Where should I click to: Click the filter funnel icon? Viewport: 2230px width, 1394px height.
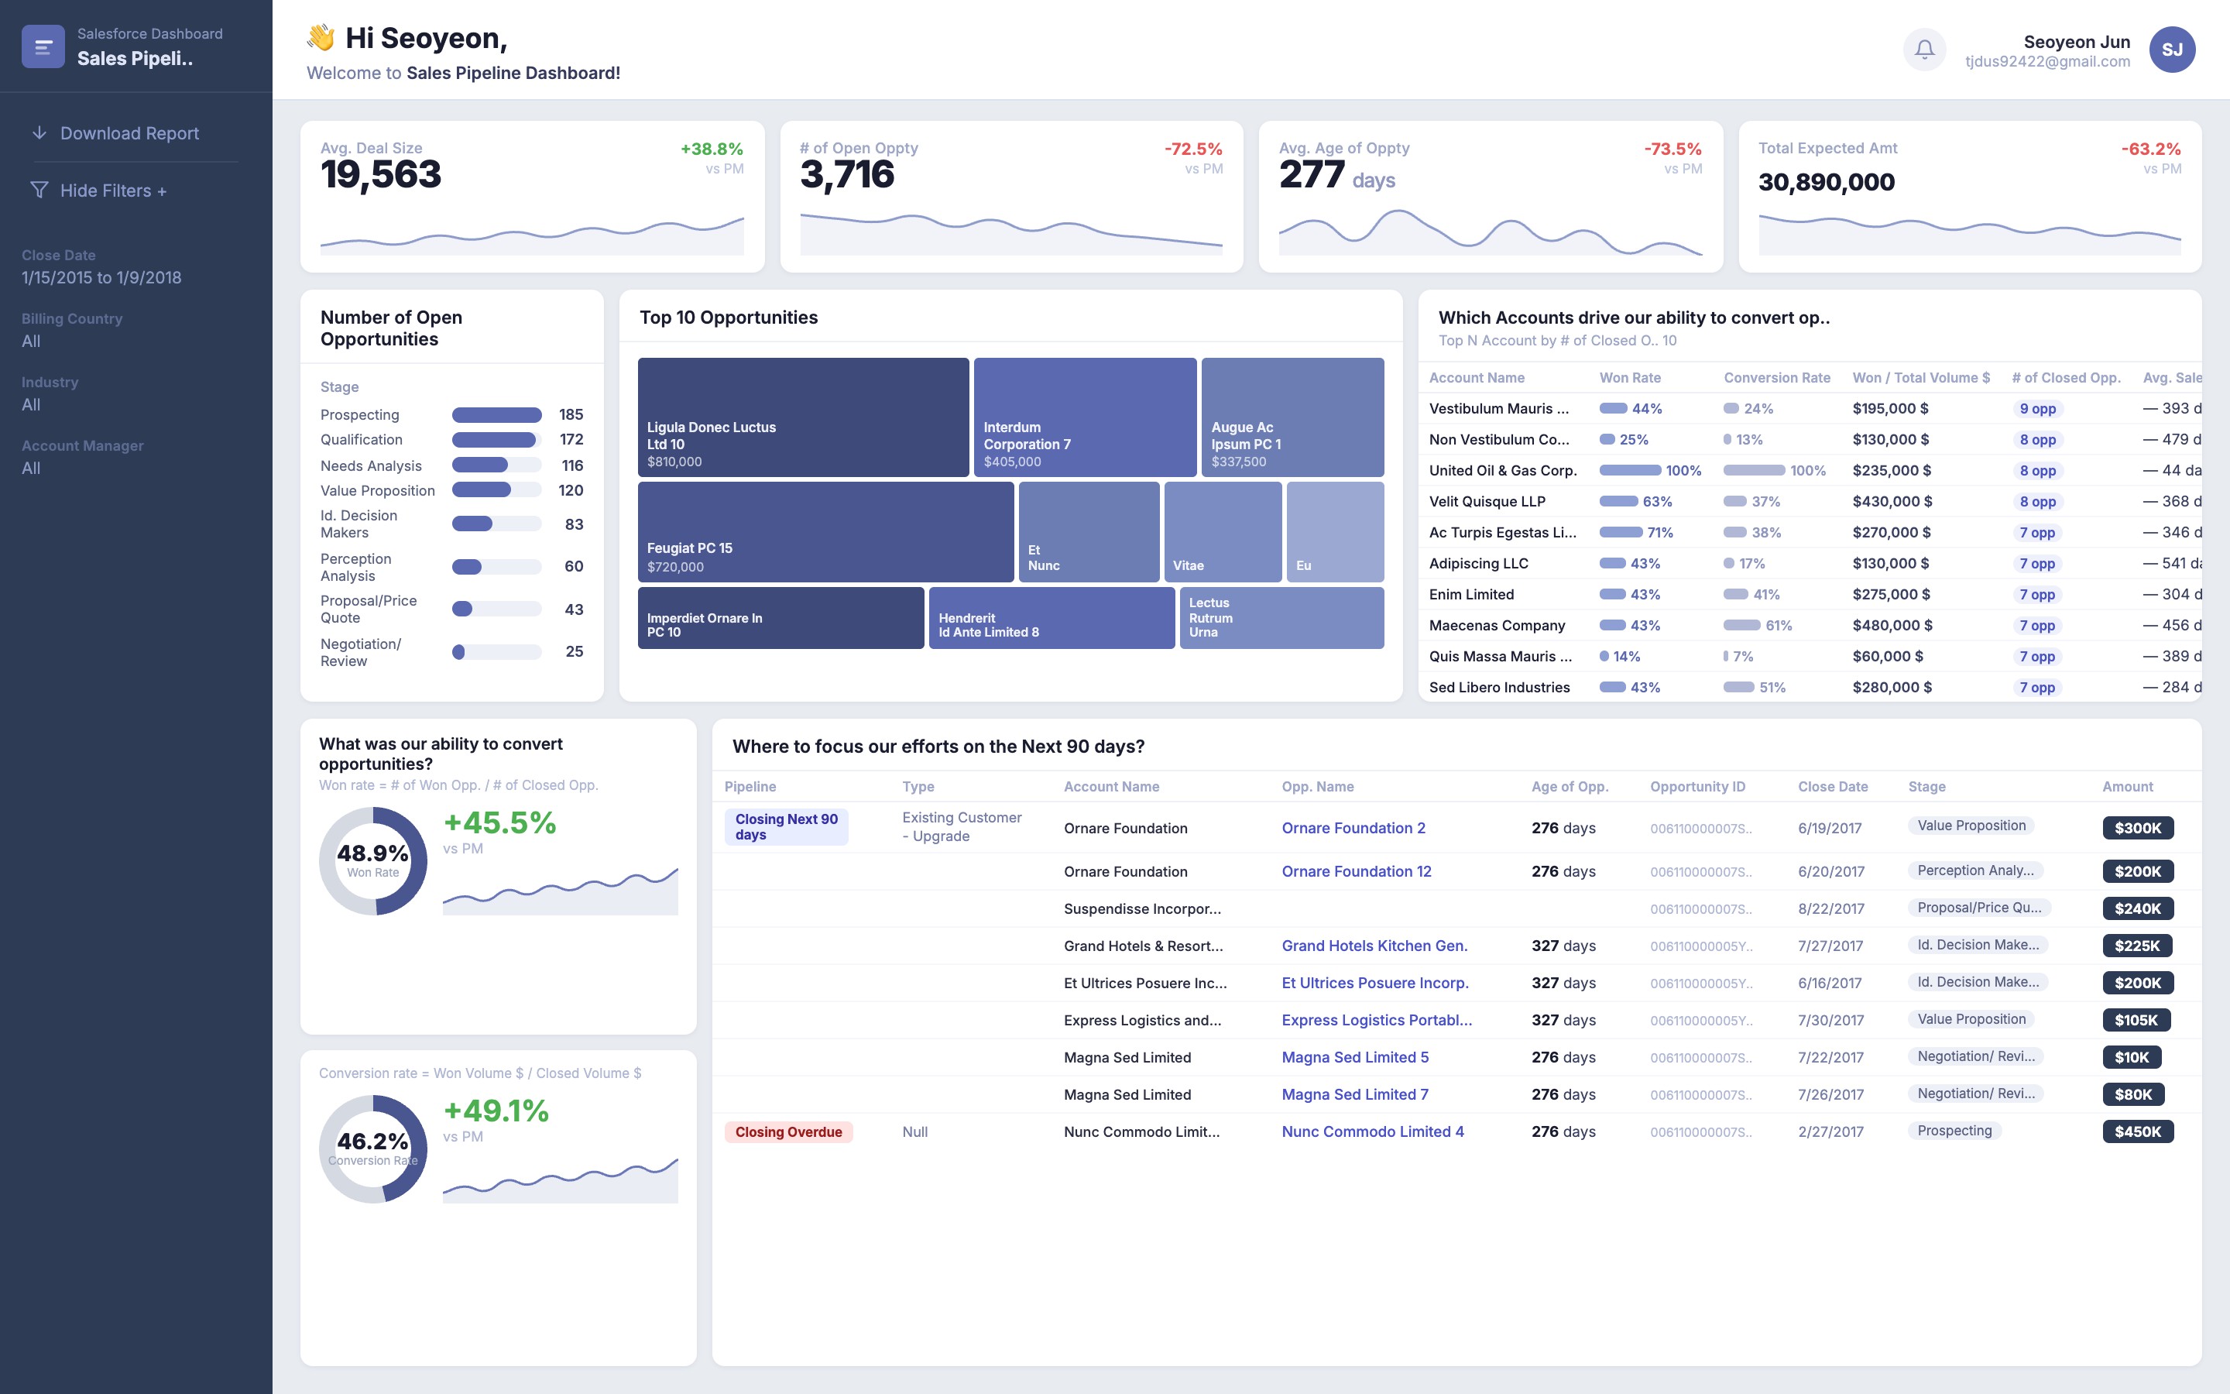pyautogui.click(x=39, y=190)
